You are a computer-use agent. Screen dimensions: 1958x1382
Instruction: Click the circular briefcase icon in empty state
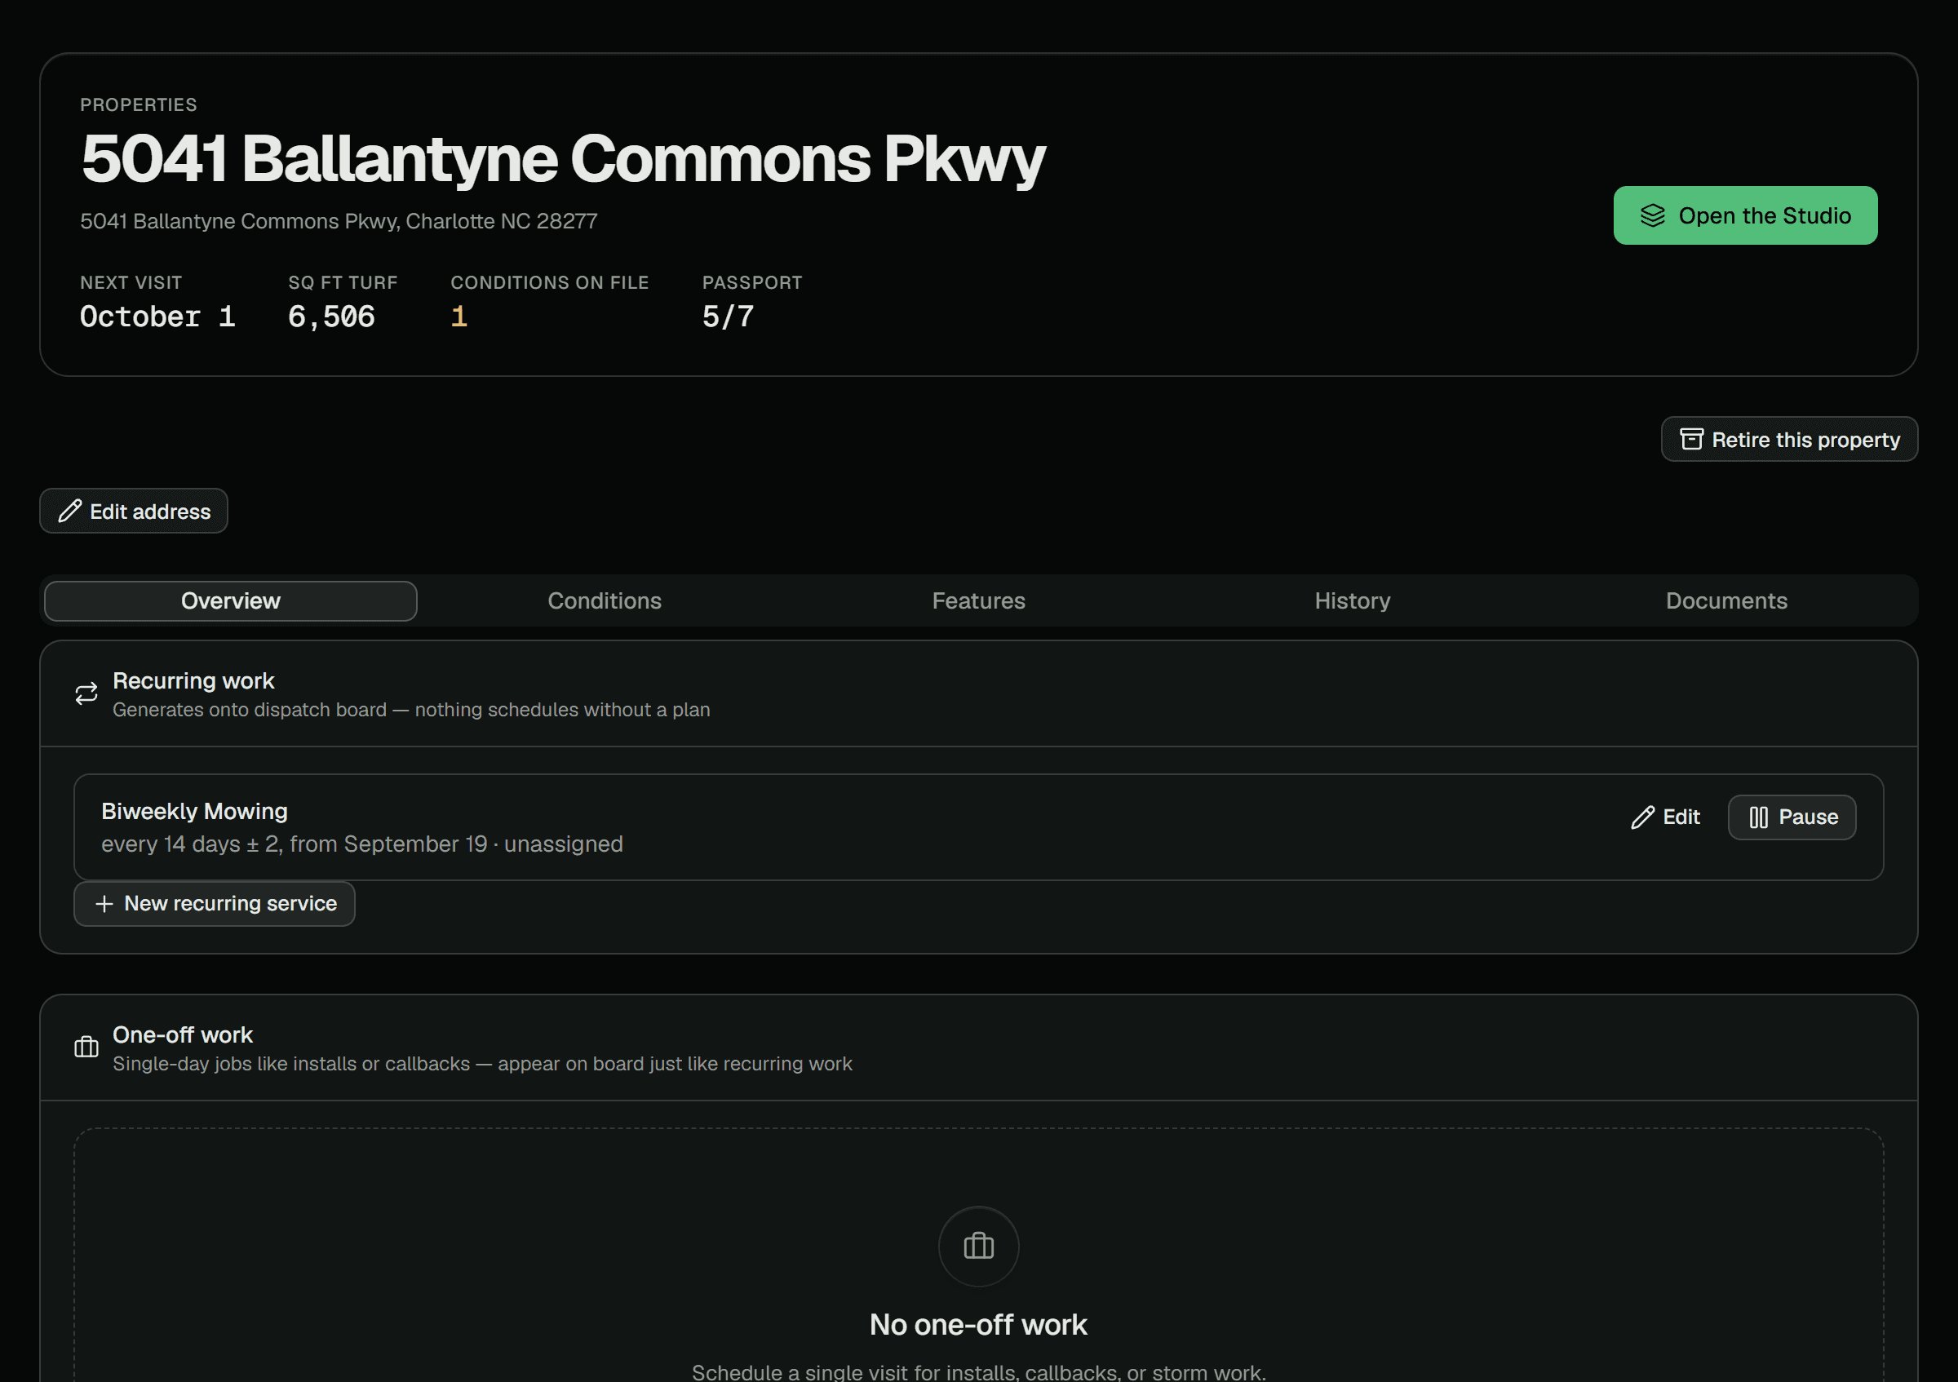point(978,1247)
